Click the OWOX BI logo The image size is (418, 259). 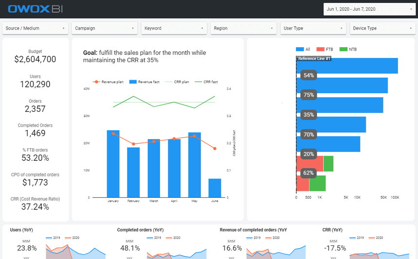click(35, 9)
